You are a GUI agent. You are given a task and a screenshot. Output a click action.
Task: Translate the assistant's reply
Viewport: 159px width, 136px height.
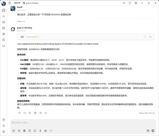35,113
